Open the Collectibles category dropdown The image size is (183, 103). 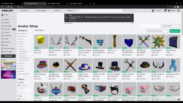[x=171, y=26]
